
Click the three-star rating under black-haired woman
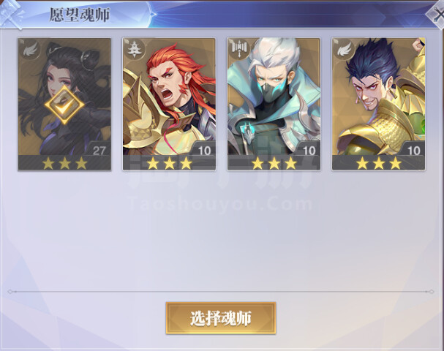coord(64,163)
